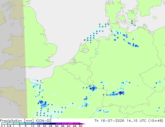Click the '12' precipitation value on the map
The height and width of the screenshot is (127, 165).
click(x=42, y=102)
